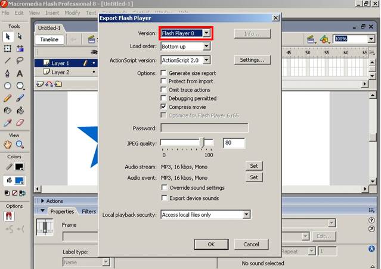Viewport: 381px width, 269px height.
Task: Enable Generate size report checkbox
Action: coord(164,73)
